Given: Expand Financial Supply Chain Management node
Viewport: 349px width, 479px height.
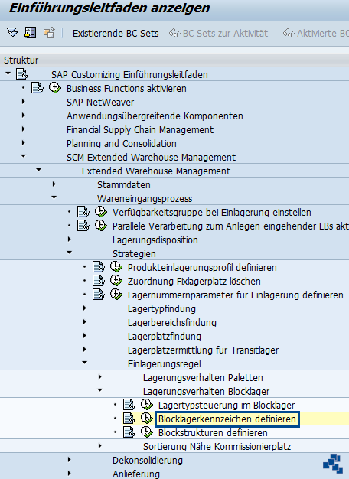Looking at the screenshot, I should coord(24,129).
